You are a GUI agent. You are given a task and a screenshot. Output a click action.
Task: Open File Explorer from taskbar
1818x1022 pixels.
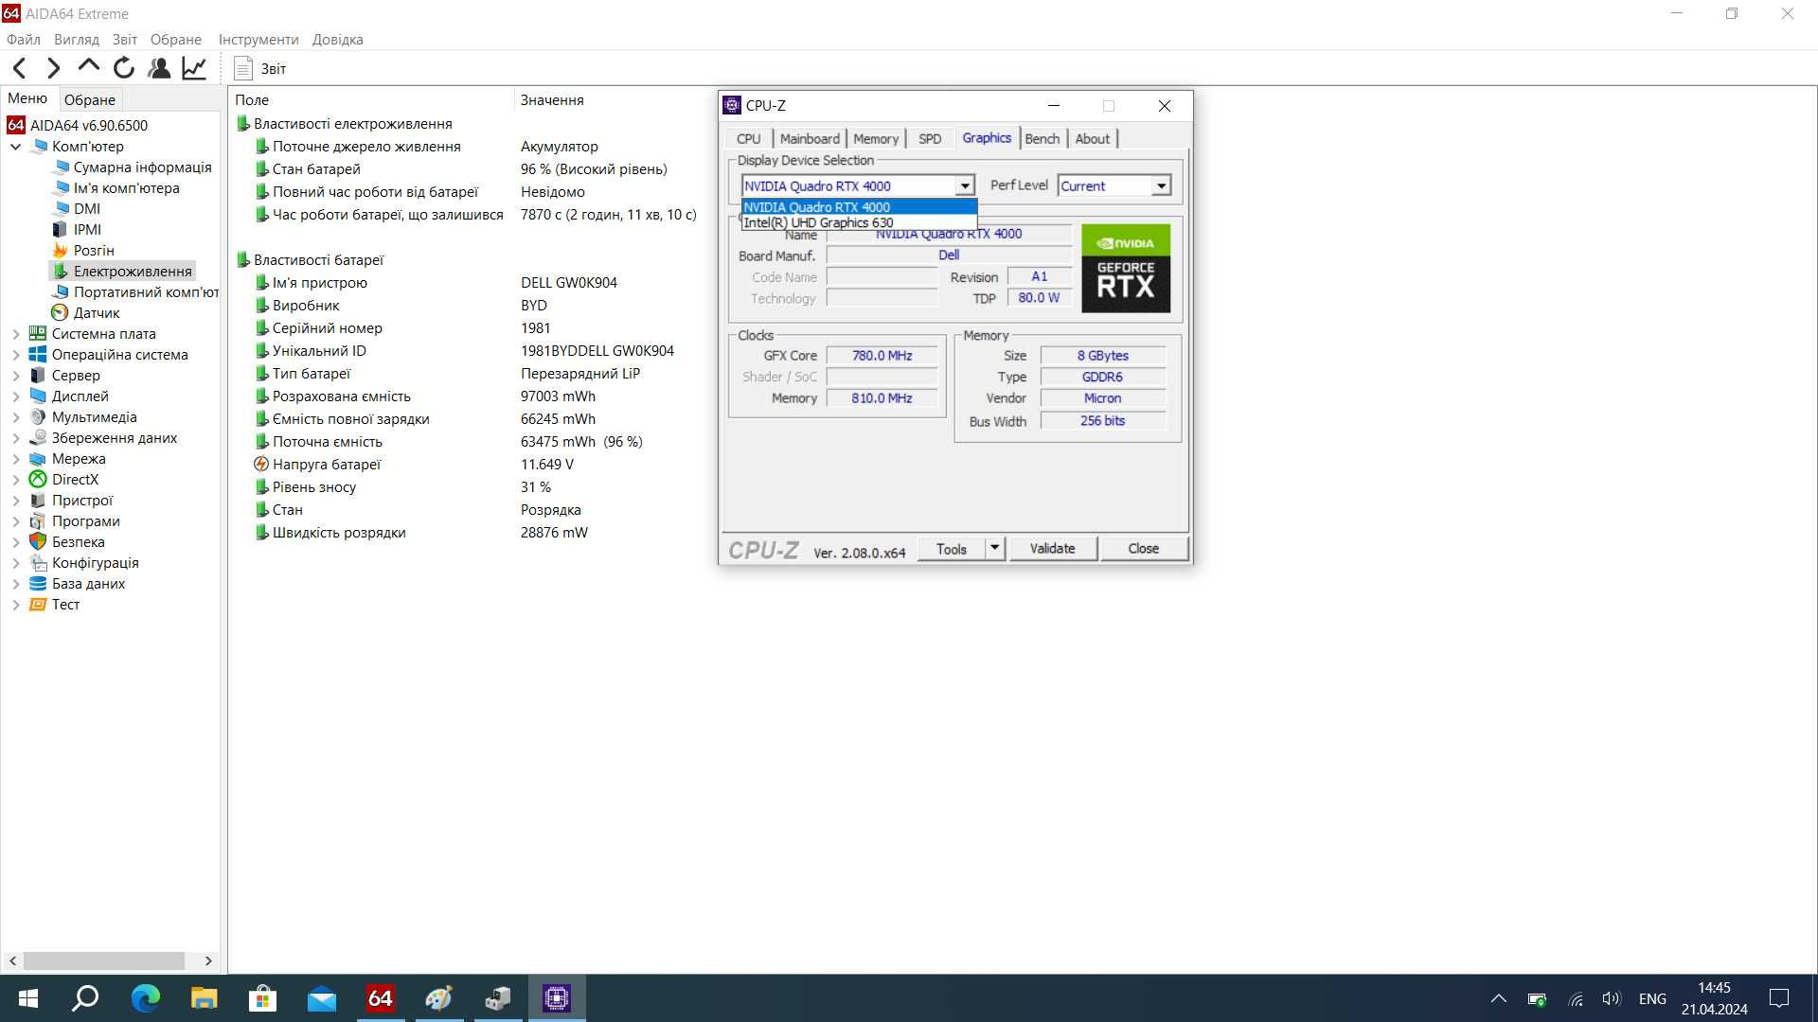tap(204, 998)
